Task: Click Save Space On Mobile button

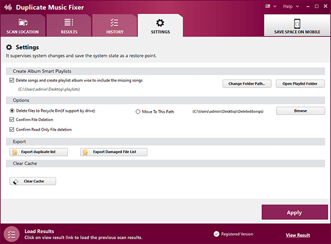Action: coord(297,26)
